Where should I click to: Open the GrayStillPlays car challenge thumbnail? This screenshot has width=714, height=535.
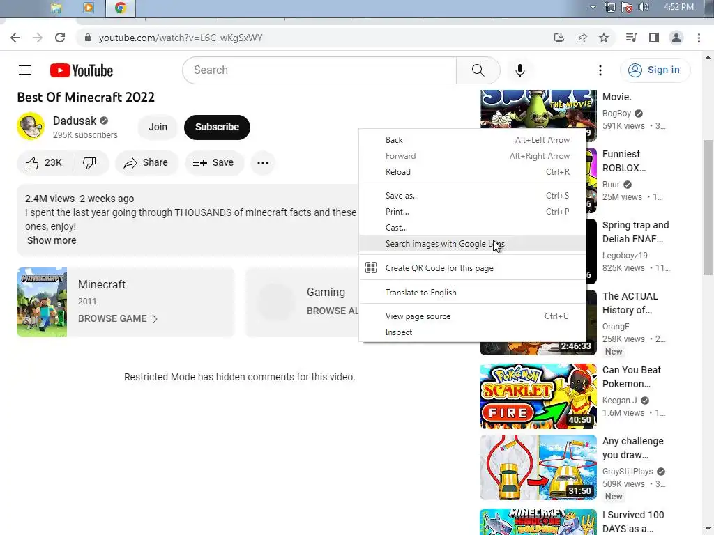pos(538,467)
